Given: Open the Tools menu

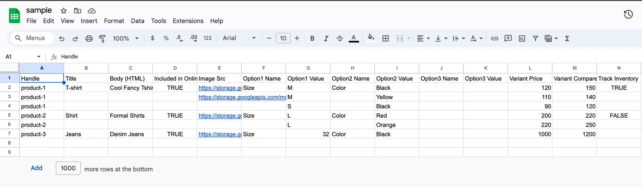Looking at the screenshot, I should (158, 21).
